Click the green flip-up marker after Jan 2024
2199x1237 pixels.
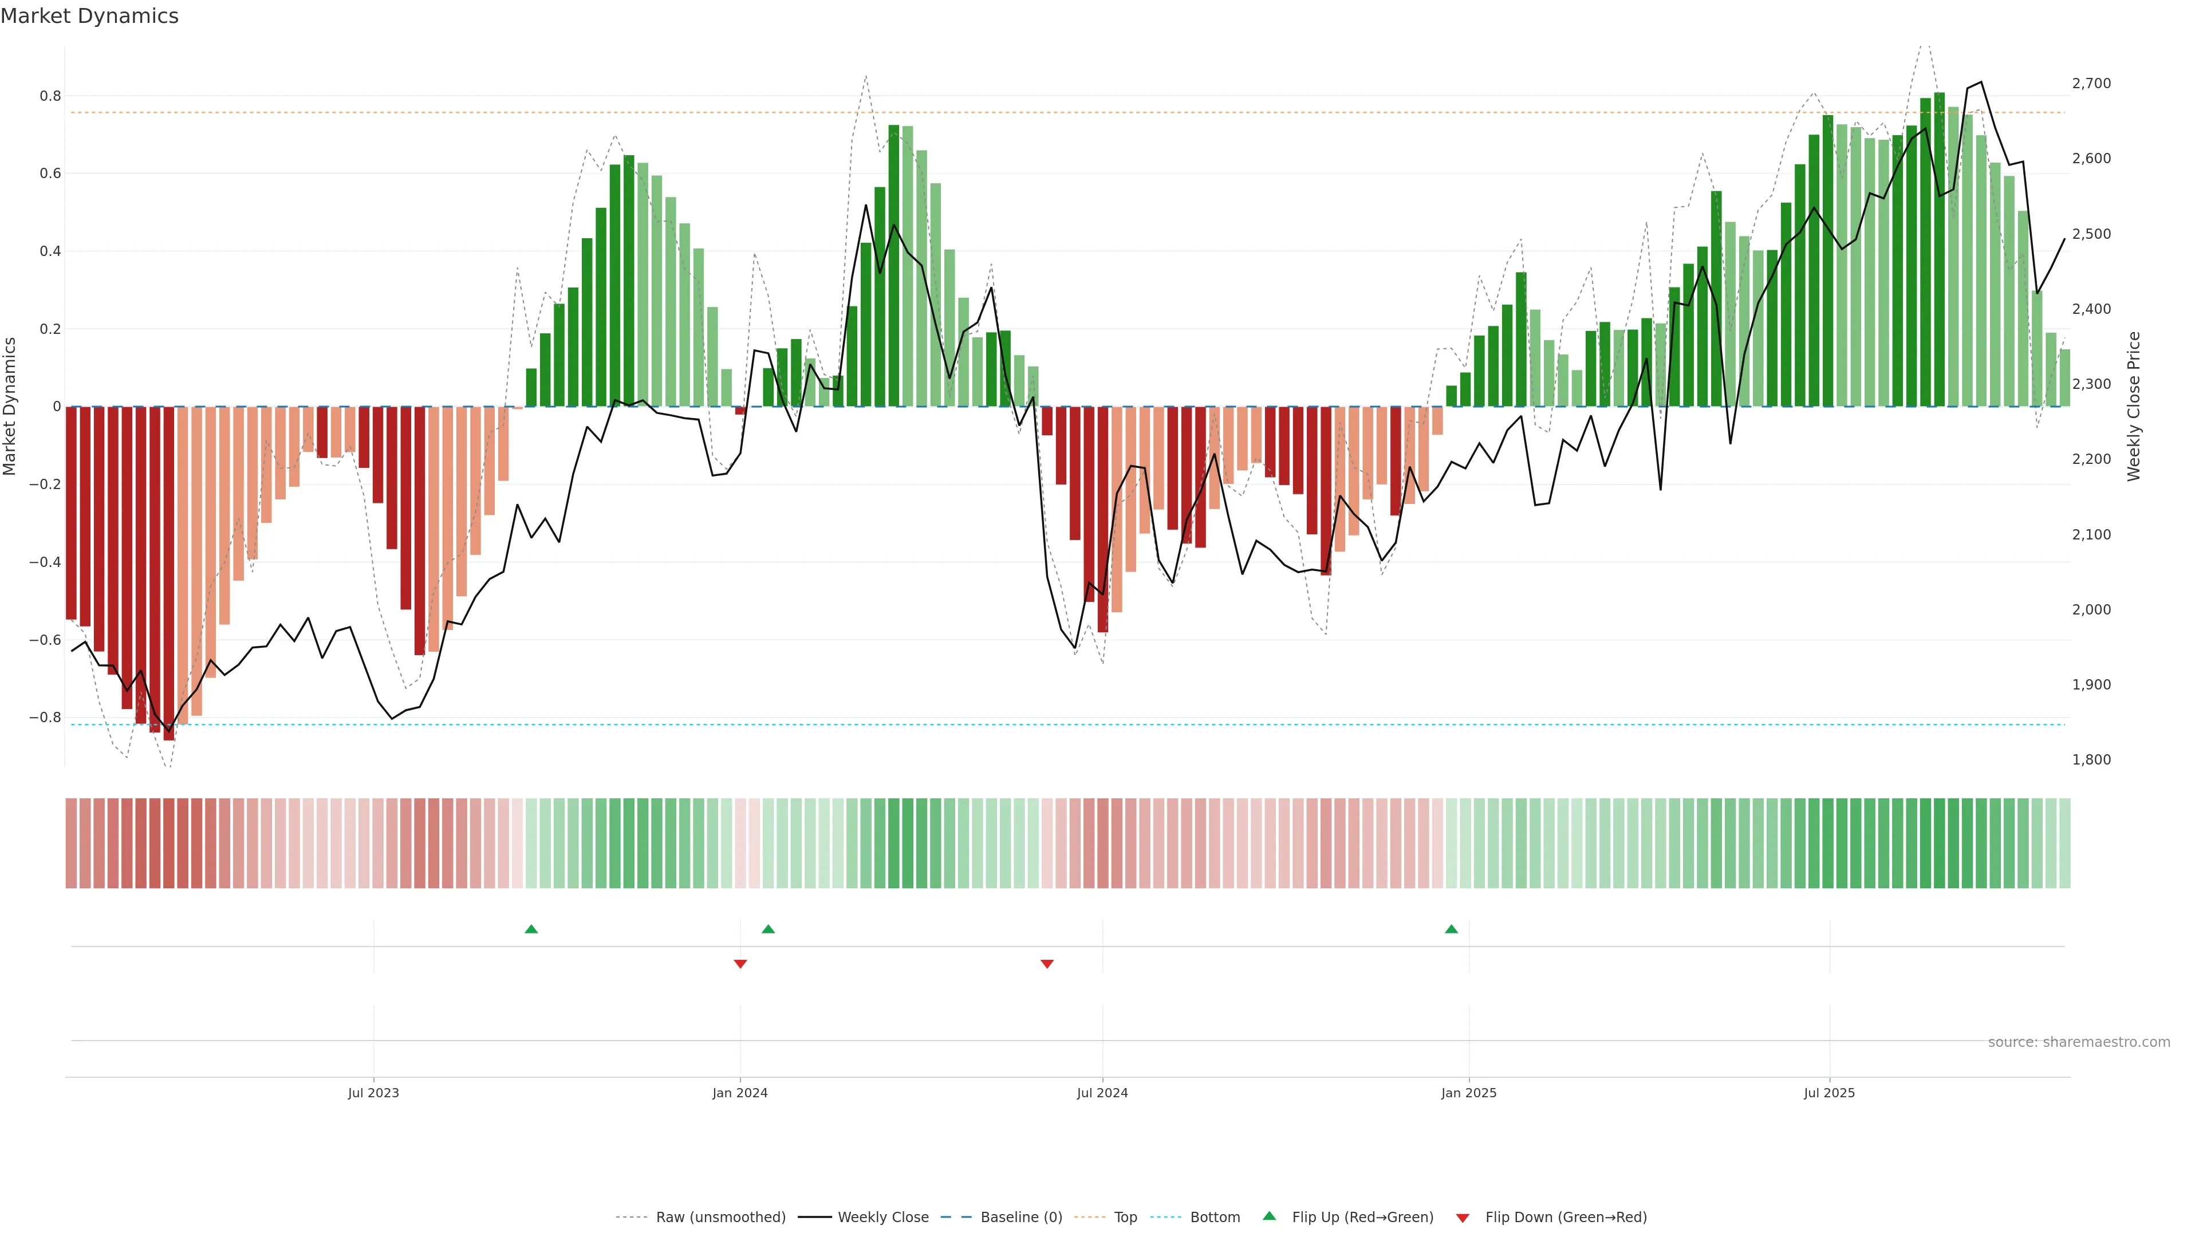[769, 929]
